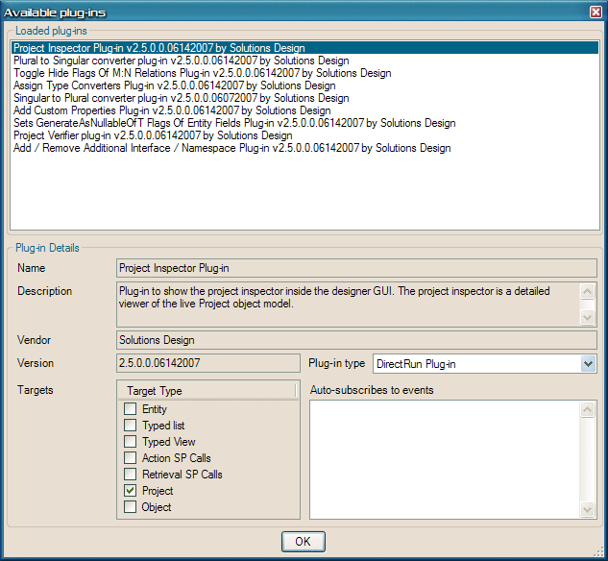Select Add Custom Properties Plug-in row
The height and width of the screenshot is (561, 608).
coord(304,110)
